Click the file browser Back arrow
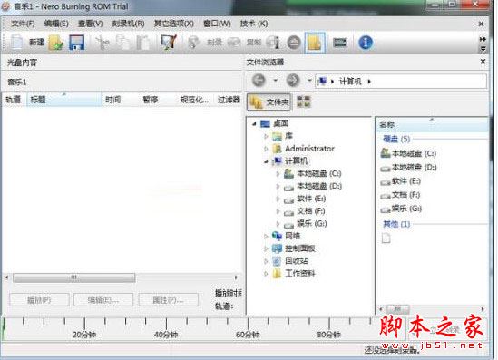 pyautogui.click(x=259, y=81)
